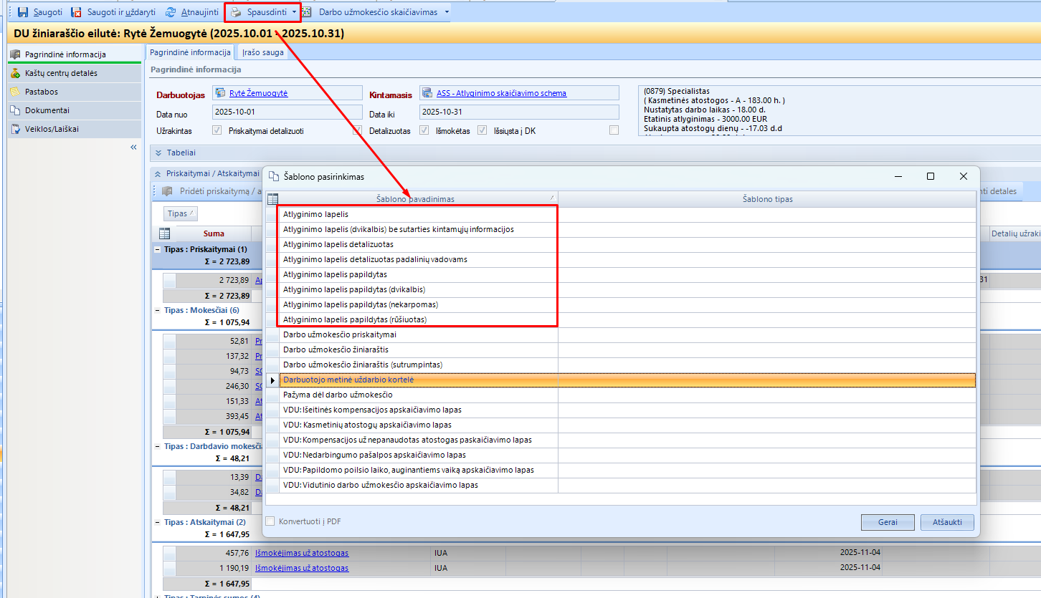Click the Spausdinti printer icon

236,12
